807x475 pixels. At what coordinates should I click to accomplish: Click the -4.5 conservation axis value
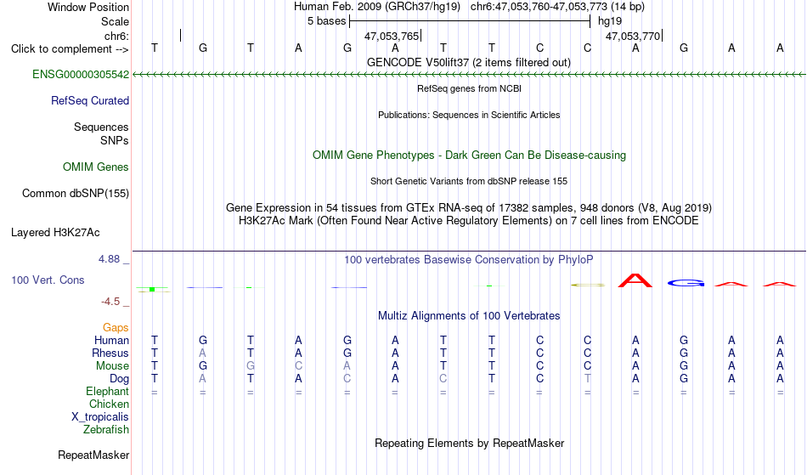pyautogui.click(x=110, y=301)
